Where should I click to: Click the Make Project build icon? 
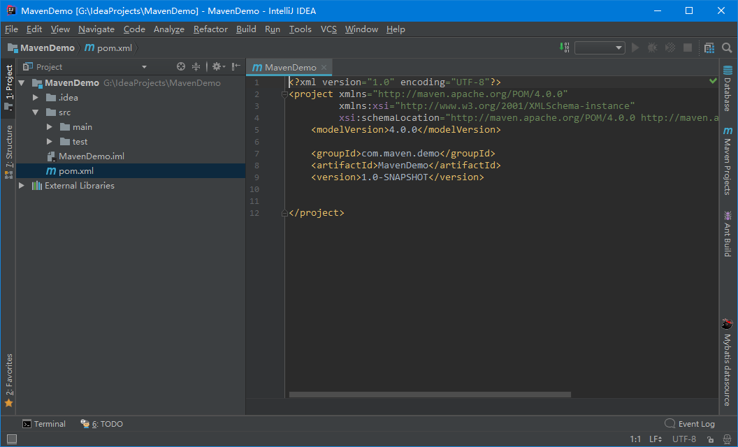(x=564, y=47)
